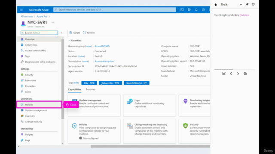
Task: Open the notifications bell
Action: [x=196, y=9]
